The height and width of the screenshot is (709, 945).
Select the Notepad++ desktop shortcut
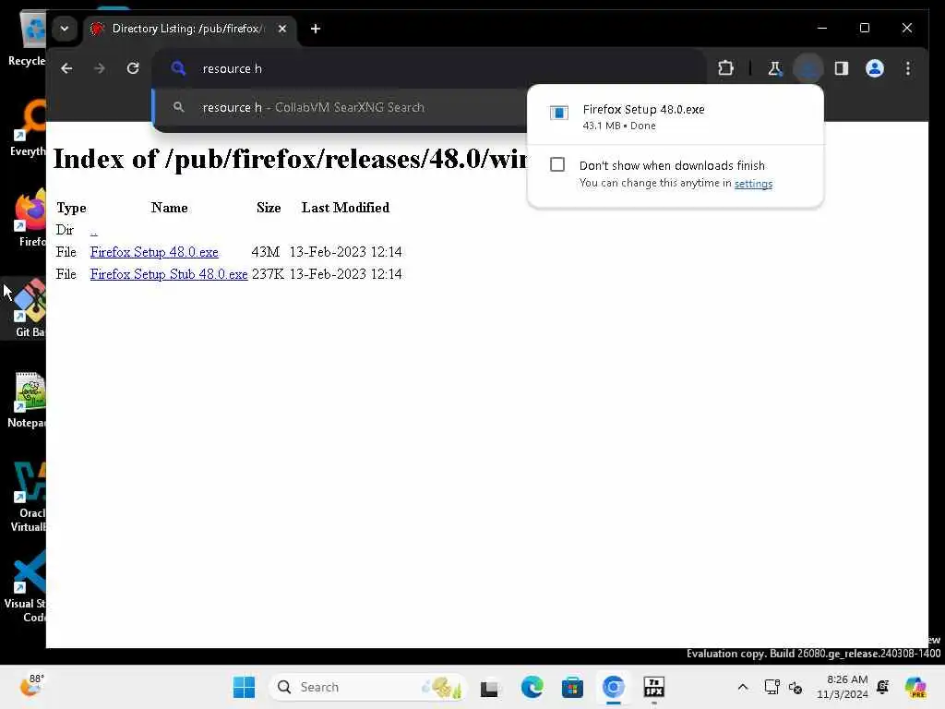coord(25,399)
